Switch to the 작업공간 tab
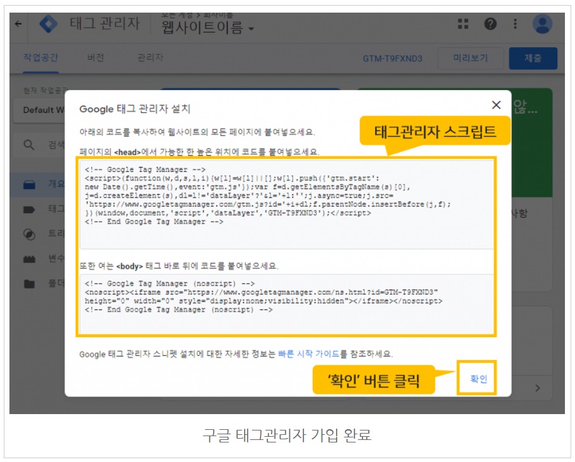 click(41, 57)
